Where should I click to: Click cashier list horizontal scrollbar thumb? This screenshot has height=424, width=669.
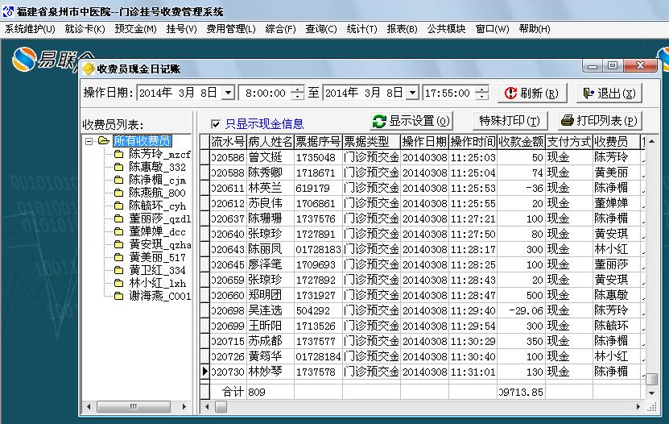point(134,407)
